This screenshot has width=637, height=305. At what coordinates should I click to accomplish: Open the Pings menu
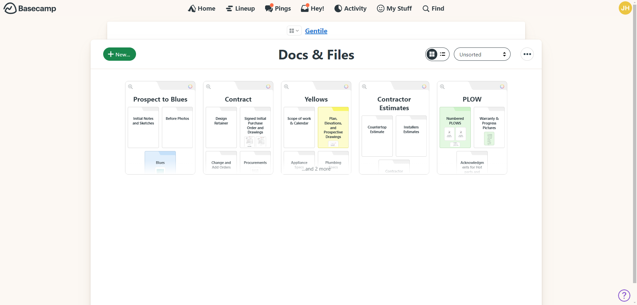pyautogui.click(x=278, y=8)
